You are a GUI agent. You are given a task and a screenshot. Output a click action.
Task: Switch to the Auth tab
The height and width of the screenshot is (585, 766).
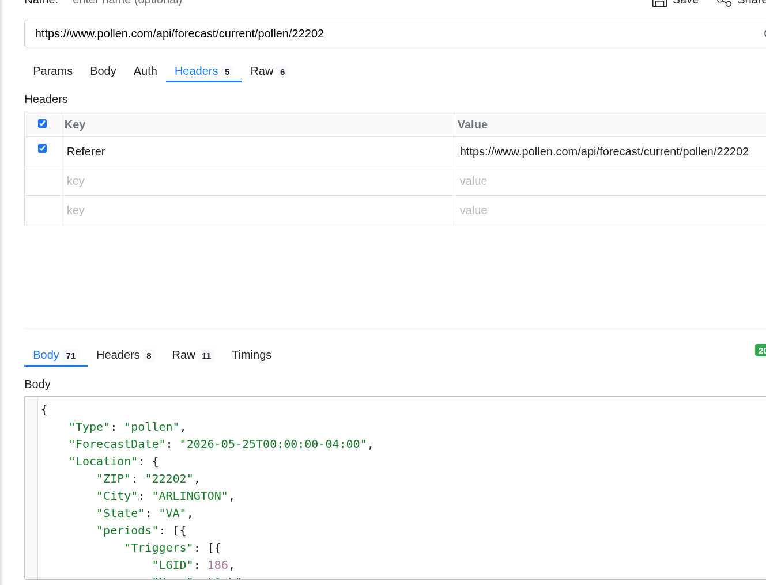[x=145, y=71]
